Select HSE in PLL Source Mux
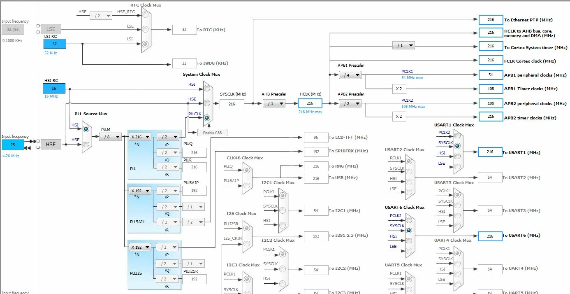570x294 pixels. 86,144
